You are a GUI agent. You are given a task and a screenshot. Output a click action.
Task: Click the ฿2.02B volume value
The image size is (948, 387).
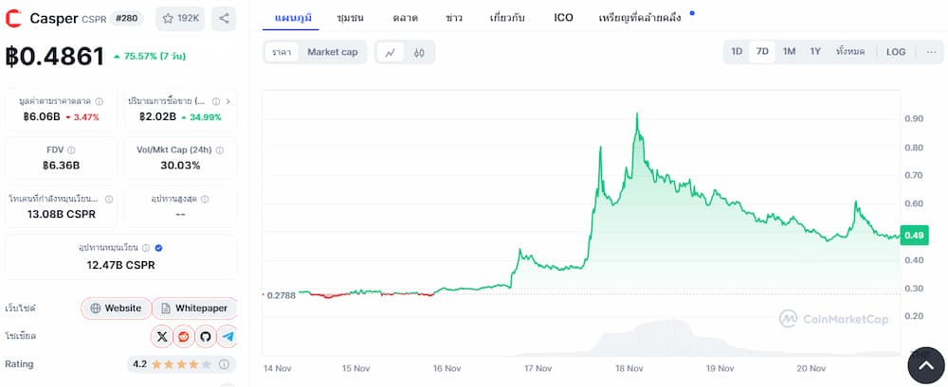tap(157, 116)
